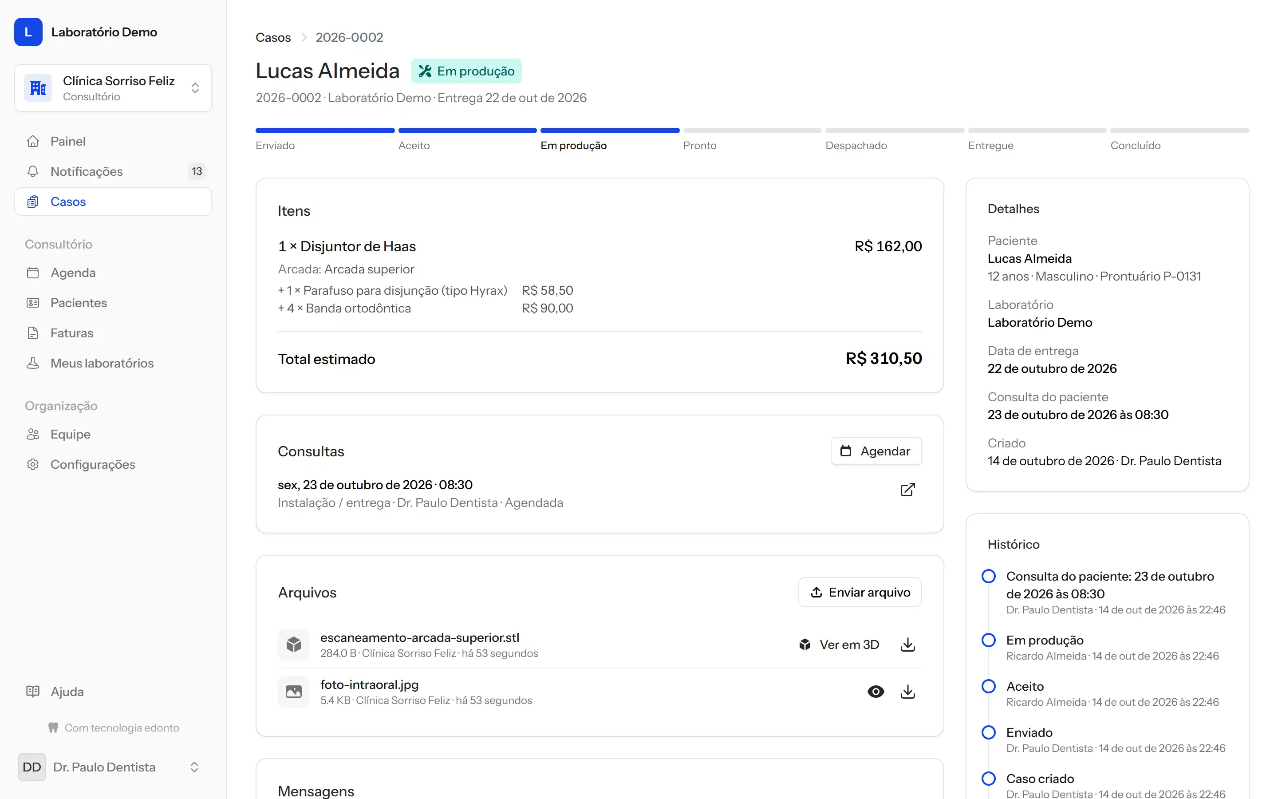Click the Configurações gear icon
The width and height of the screenshot is (1278, 799).
click(x=33, y=464)
